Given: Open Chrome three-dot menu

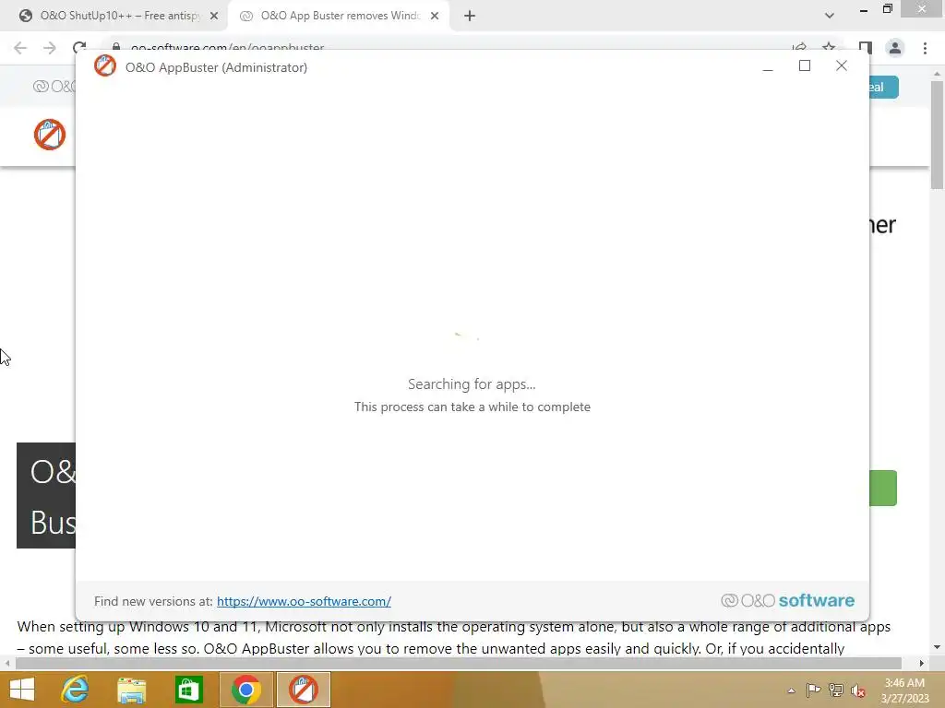Looking at the screenshot, I should (925, 48).
